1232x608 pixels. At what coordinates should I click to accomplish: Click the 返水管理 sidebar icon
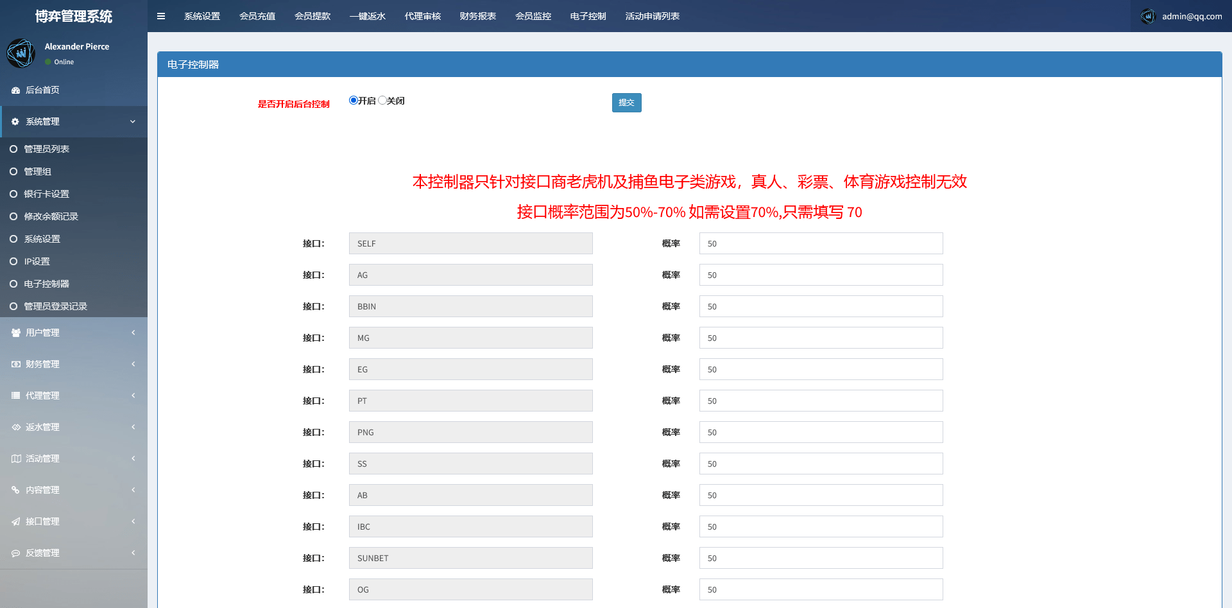tap(15, 427)
